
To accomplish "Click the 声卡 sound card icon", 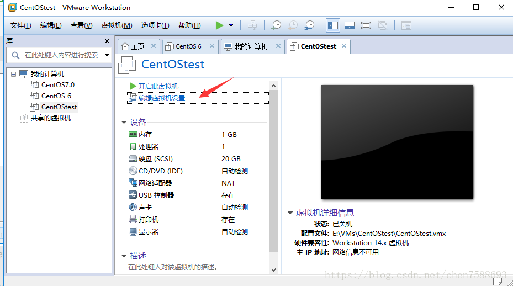I will point(133,207).
